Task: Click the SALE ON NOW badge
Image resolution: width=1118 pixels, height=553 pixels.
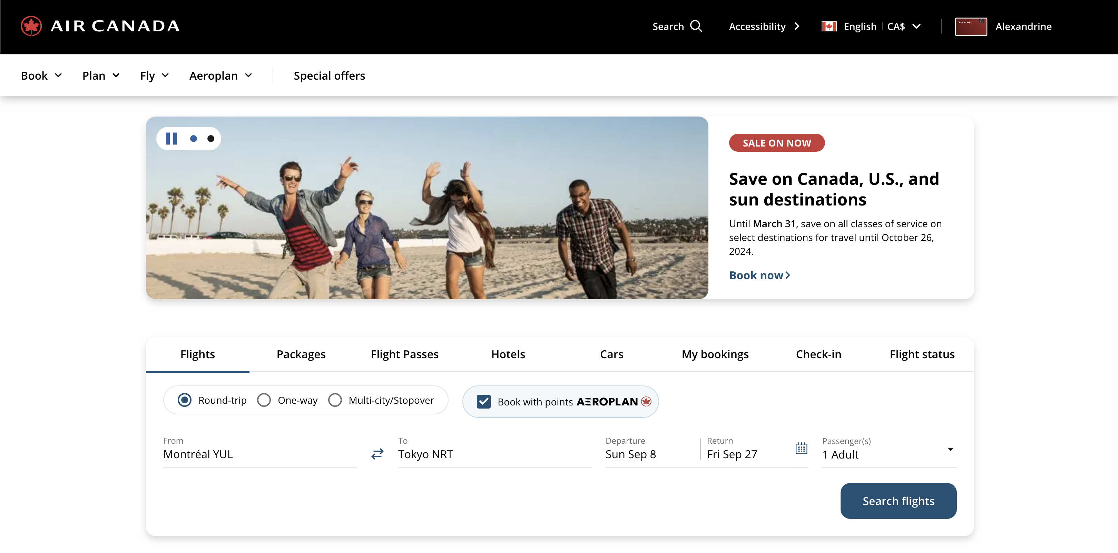Action: tap(777, 143)
